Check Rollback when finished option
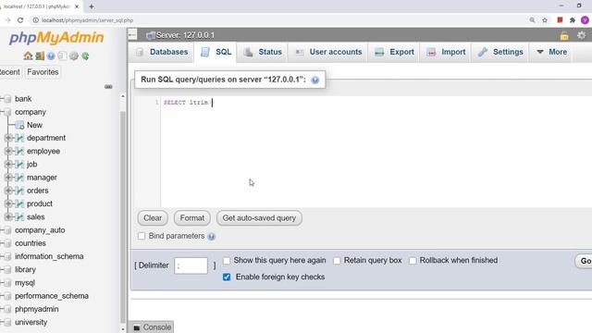The height and width of the screenshot is (333, 592). coord(413,261)
